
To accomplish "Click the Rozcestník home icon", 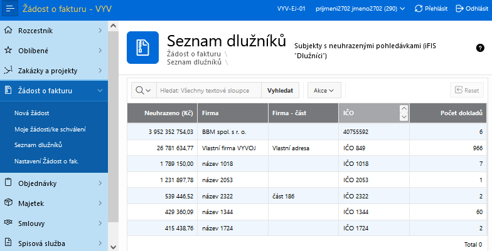I will (8, 29).
